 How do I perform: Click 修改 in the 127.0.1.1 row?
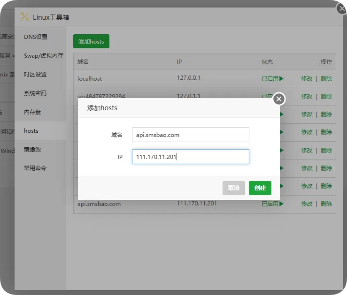click(x=307, y=97)
